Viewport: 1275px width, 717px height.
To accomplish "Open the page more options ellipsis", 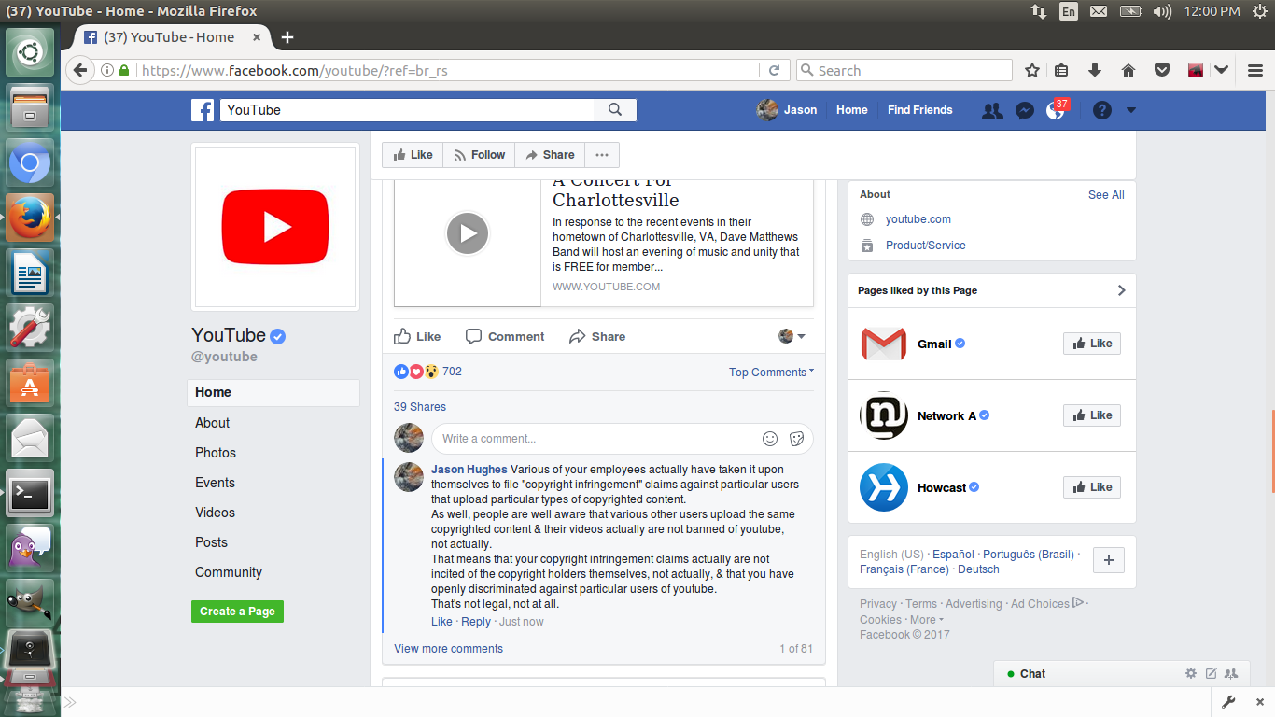I will pyautogui.click(x=602, y=155).
